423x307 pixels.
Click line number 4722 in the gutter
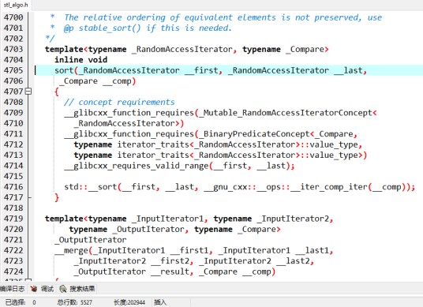pos(13,250)
